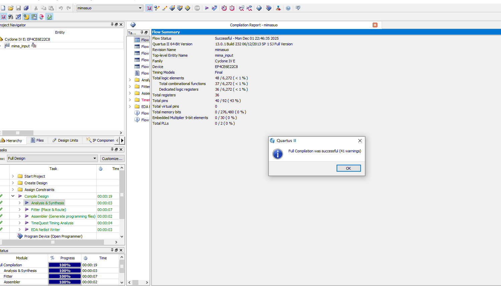The width and height of the screenshot is (501, 286).
Task: Toggle pin on Tasks panel
Action: tap(112, 150)
